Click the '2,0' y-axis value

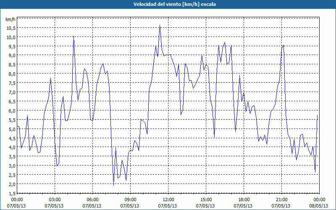(12, 184)
